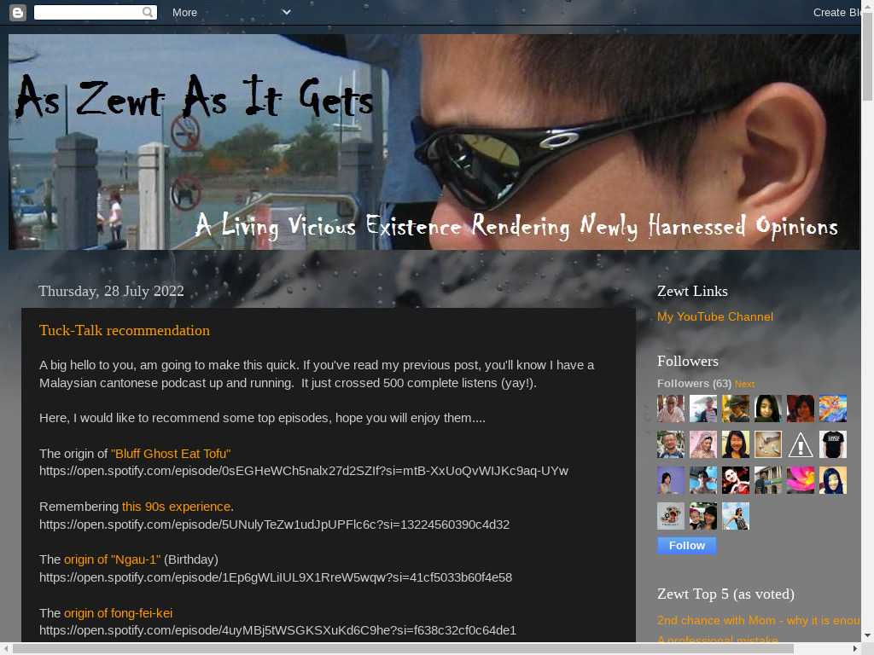874x655 pixels.
Task: Open the "Bluff Ghost Eat Tofu" link
Action: [171, 454]
